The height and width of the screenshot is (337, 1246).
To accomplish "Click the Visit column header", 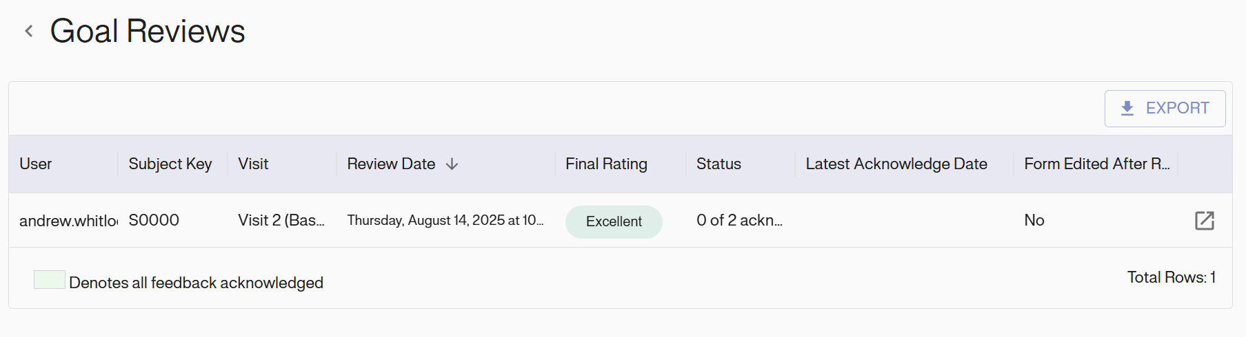I will coord(253,164).
